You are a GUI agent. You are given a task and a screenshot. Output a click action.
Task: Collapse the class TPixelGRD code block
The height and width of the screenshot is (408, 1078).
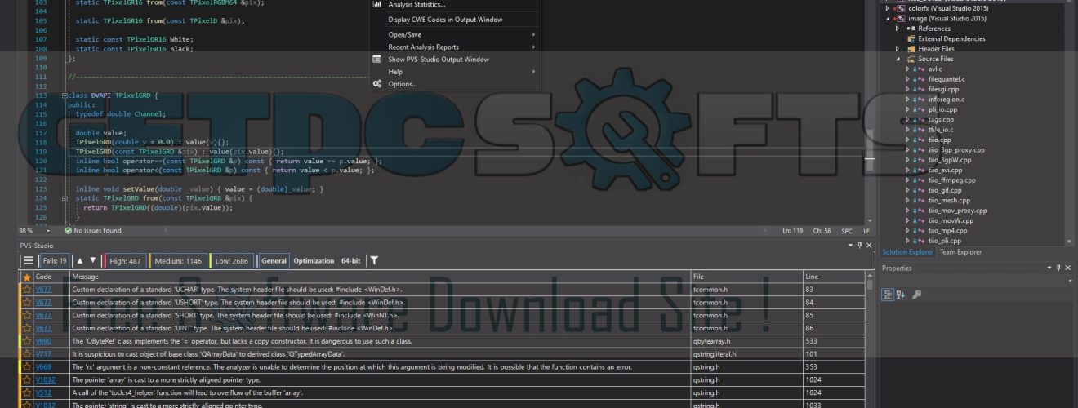pyautogui.click(x=65, y=95)
